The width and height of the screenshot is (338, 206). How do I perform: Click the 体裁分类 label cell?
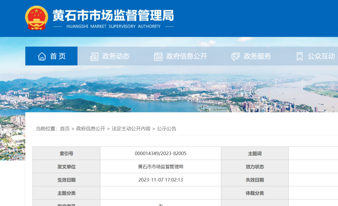click(x=255, y=193)
